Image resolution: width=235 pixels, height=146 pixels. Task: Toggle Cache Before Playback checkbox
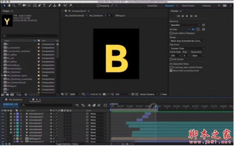click(x=171, y=33)
